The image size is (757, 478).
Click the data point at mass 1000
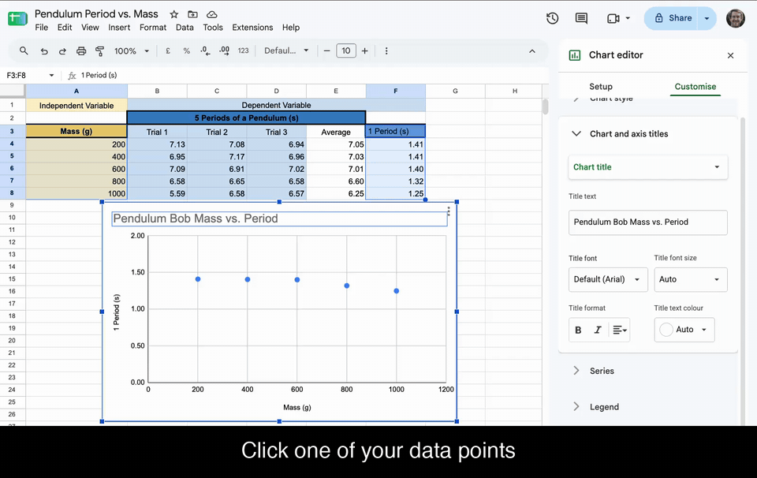click(x=397, y=291)
